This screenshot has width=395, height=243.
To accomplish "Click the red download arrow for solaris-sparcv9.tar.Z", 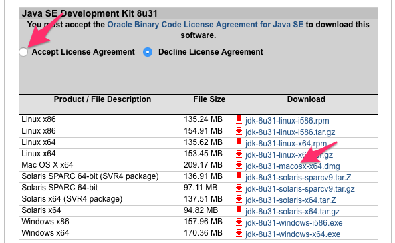I will [x=239, y=177].
